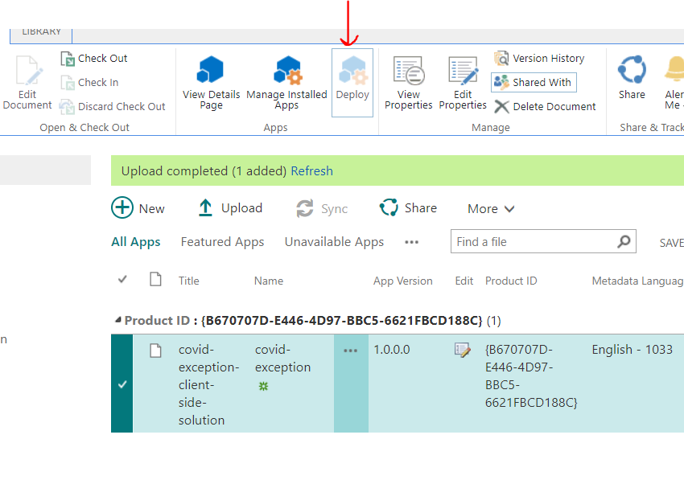Click the Share icon in the ribbon

coord(632,76)
